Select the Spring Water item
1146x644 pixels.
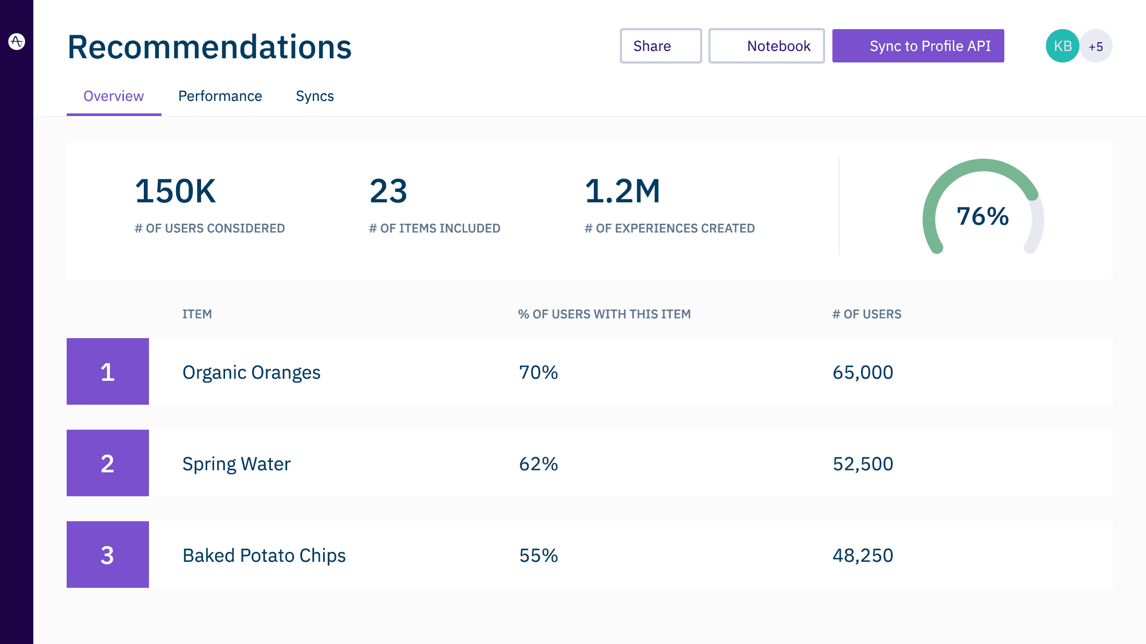(236, 464)
